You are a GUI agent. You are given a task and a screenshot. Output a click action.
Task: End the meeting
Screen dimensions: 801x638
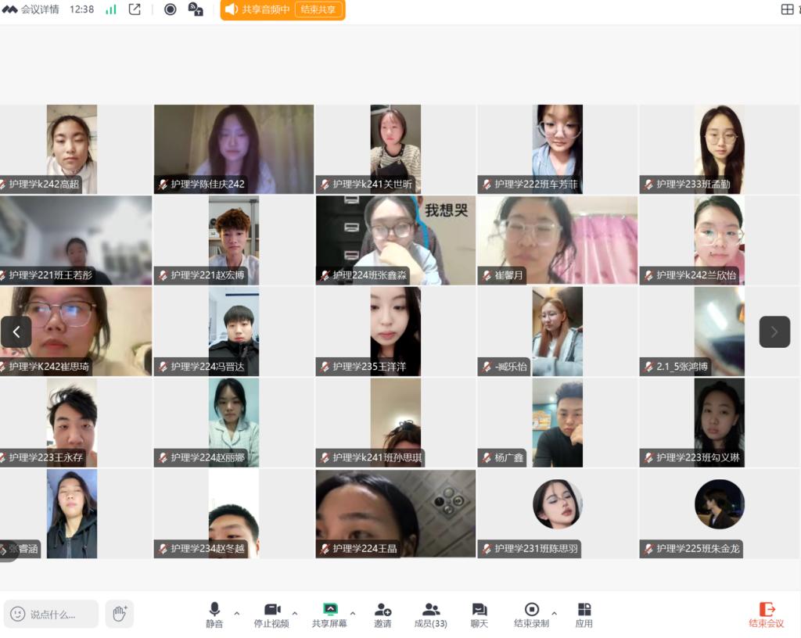click(x=767, y=615)
